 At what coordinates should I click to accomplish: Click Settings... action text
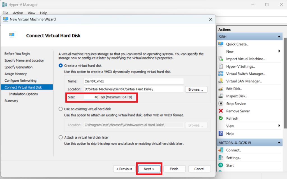tap(233, 158)
